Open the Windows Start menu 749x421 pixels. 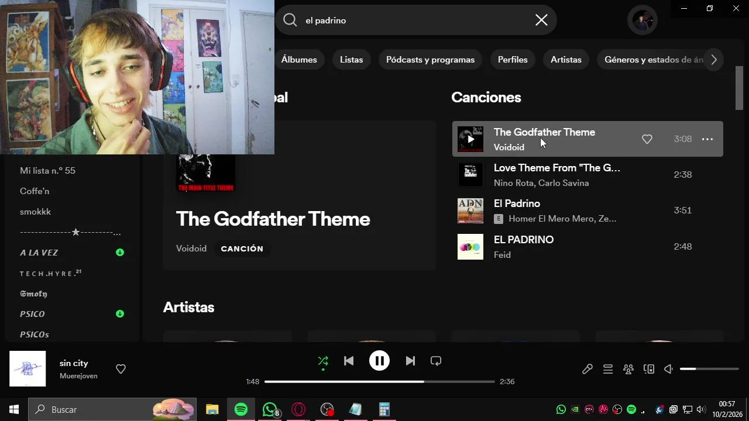point(14,409)
